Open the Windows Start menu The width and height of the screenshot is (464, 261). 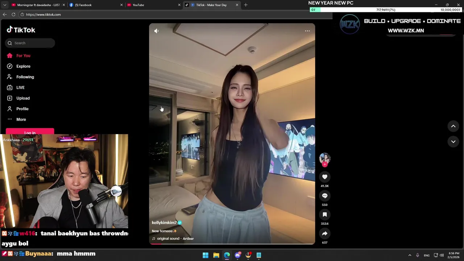coord(206,255)
